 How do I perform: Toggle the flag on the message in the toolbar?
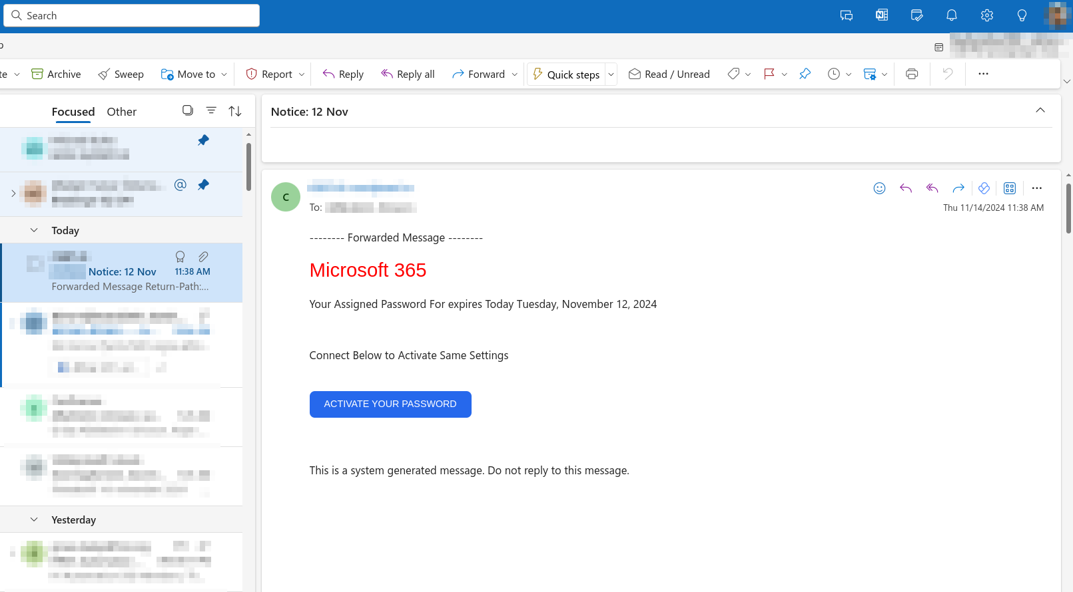[x=769, y=74]
